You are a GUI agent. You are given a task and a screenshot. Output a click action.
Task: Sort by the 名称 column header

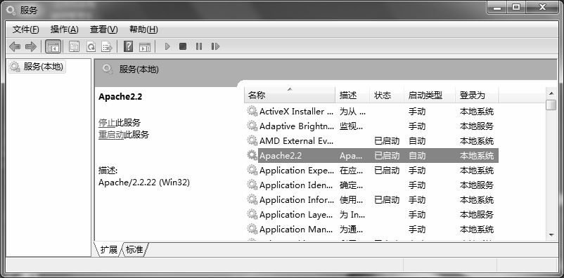[290, 95]
